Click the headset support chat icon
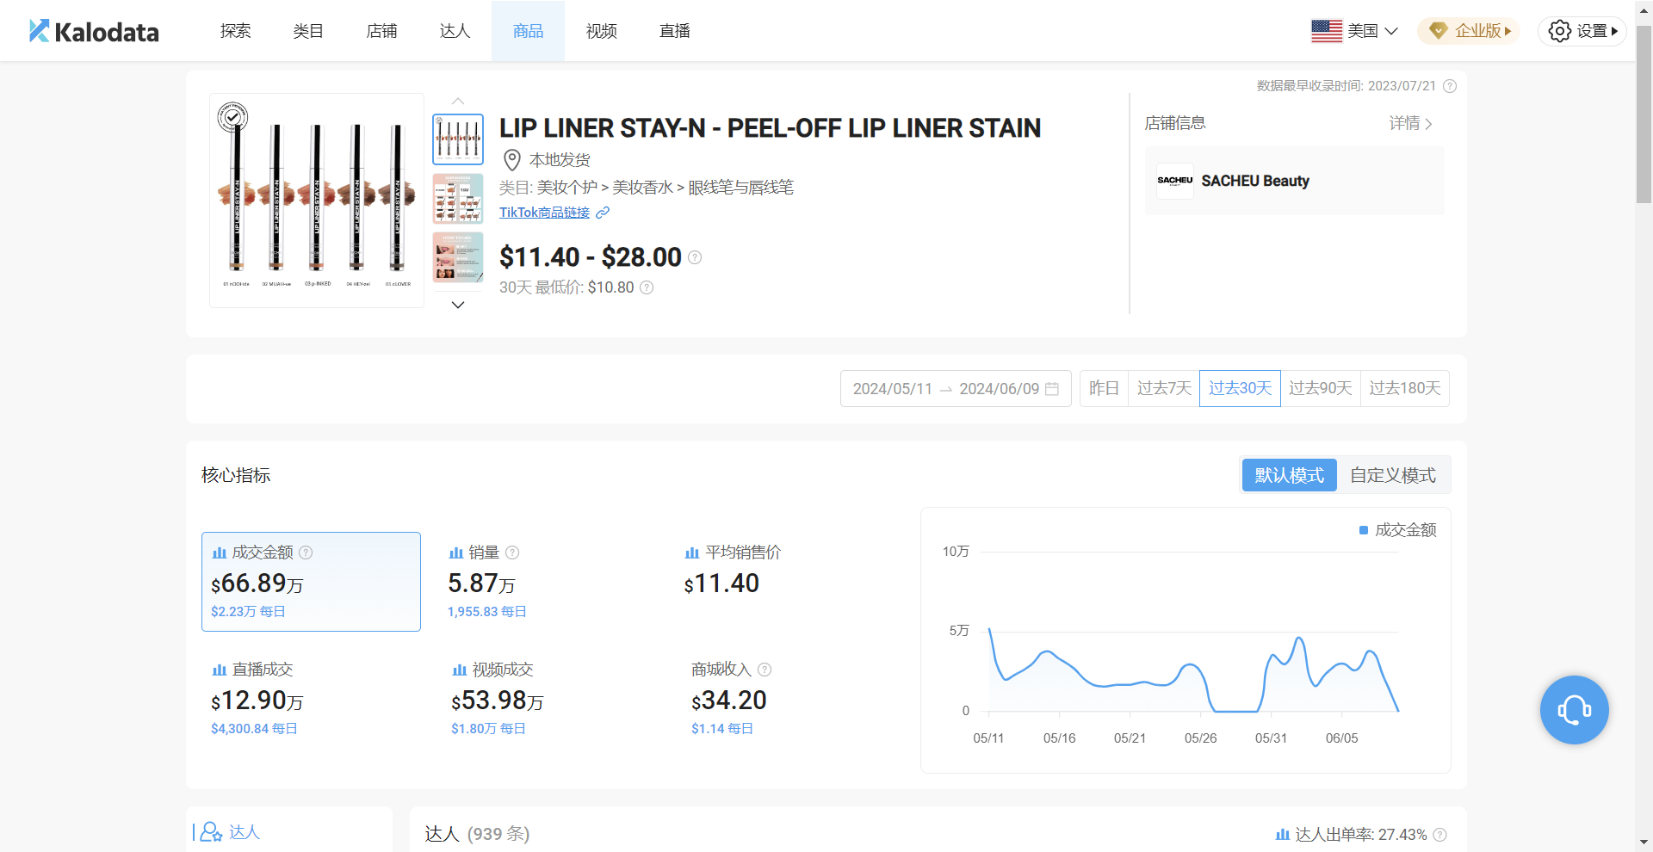The height and width of the screenshot is (852, 1653). point(1574,710)
